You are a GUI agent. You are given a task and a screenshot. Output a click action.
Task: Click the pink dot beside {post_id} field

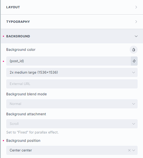[3, 61]
